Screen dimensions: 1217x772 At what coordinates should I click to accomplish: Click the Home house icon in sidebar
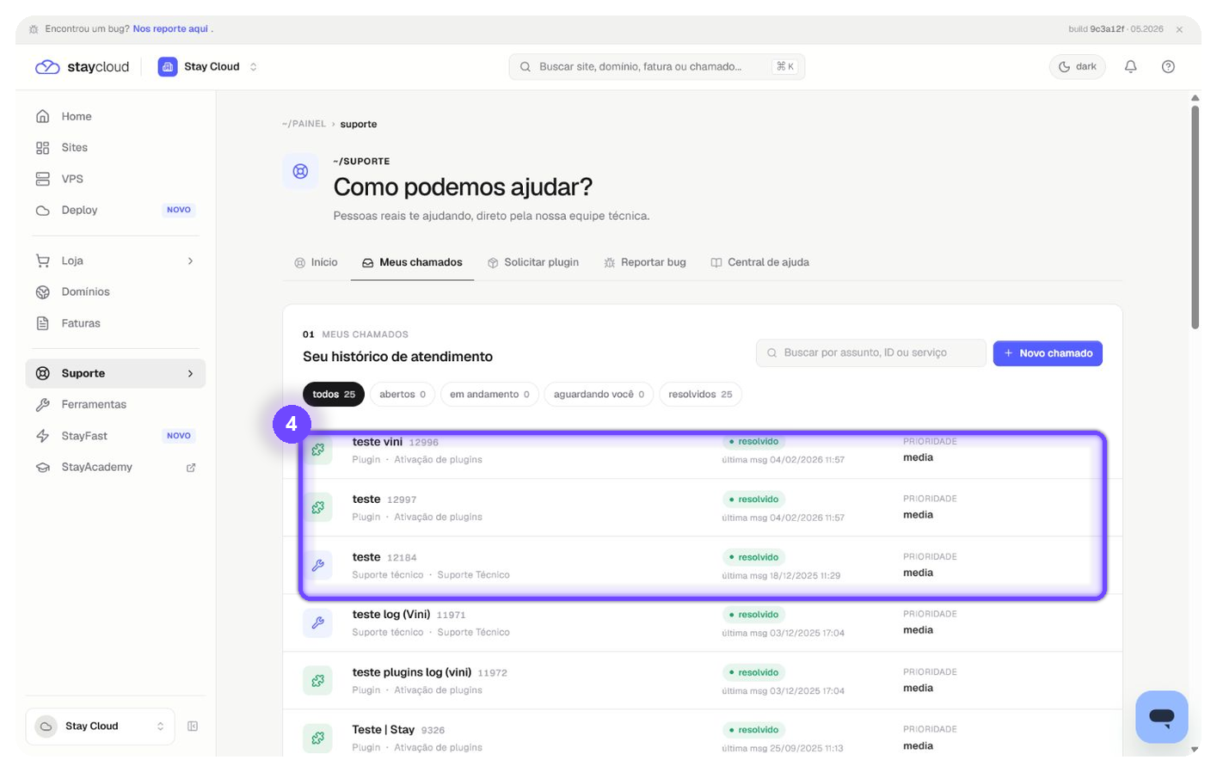[x=42, y=116]
